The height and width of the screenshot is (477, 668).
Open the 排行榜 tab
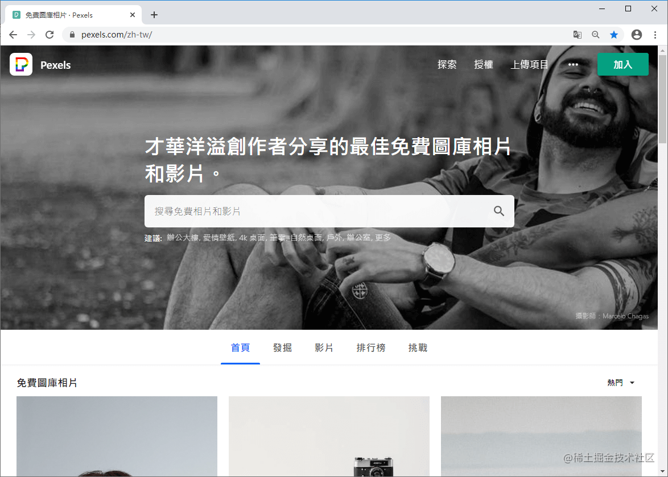point(370,347)
